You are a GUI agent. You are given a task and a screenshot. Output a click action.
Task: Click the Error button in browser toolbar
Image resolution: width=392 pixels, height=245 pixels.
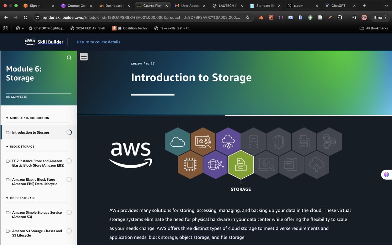[378, 18]
